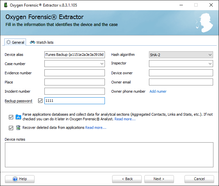Close the Extractor window
The image size is (219, 186).
211,5
